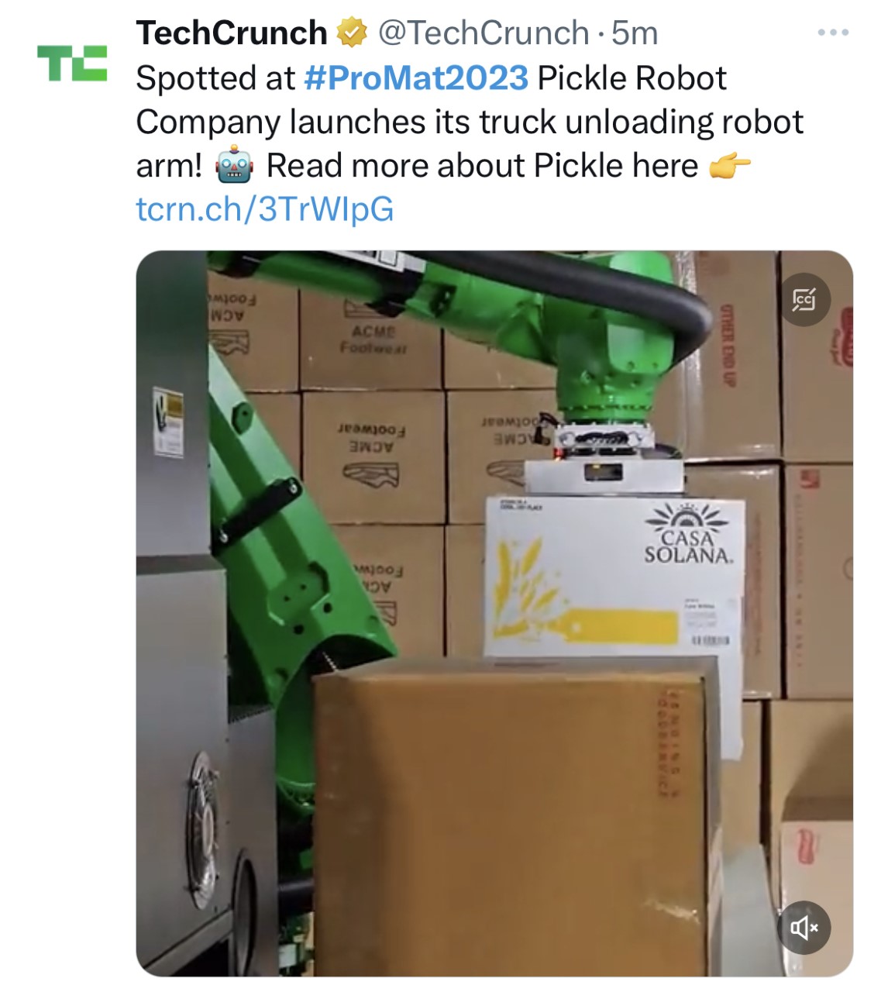This screenshot has height=992, width=881.
Task: Play the robot arm video
Action: (494, 613)
